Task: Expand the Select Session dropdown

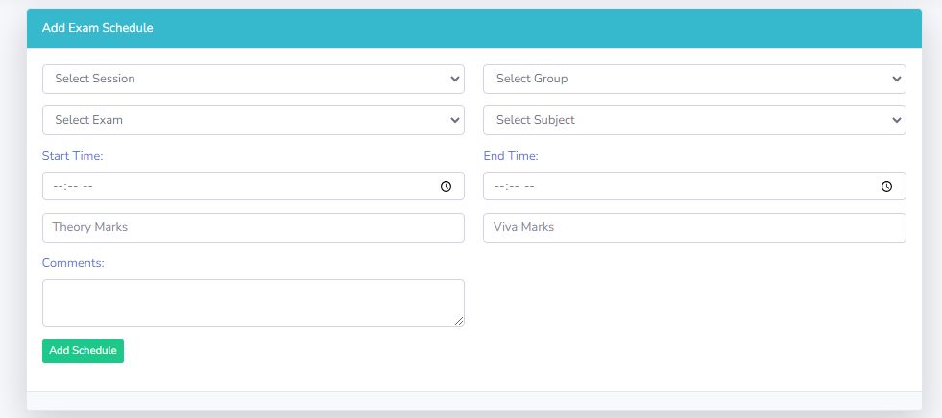Action: (x=254, y=79)
